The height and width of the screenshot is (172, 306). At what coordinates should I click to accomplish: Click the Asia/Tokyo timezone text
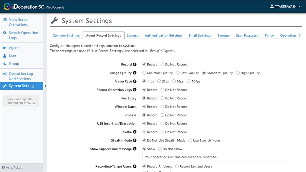coord(14,167)
